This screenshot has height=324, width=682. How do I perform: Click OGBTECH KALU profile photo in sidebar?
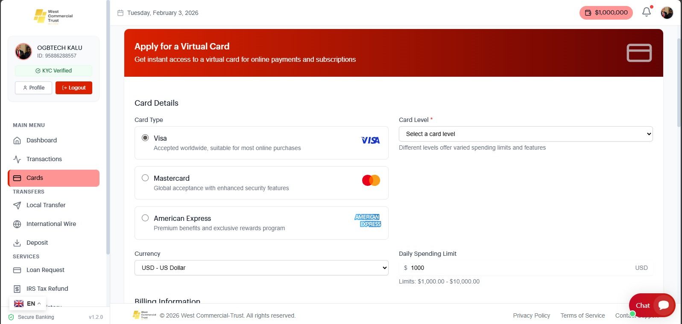tap(23, 52)
